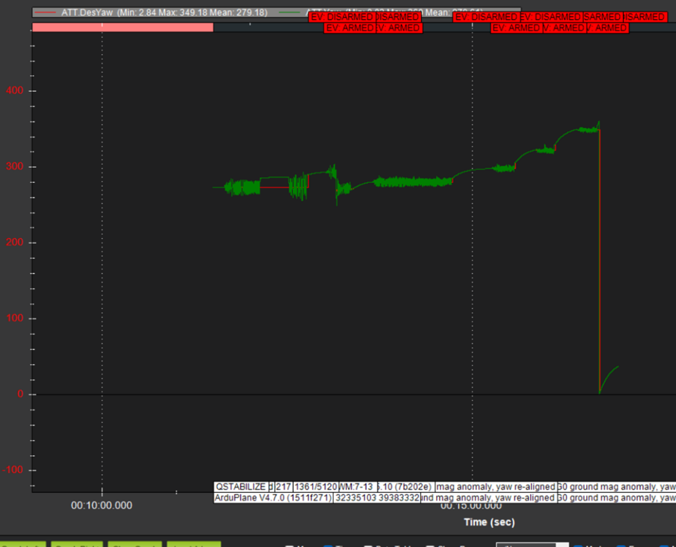Click the 400 value on the Y axis

click(x=15, y=91)
